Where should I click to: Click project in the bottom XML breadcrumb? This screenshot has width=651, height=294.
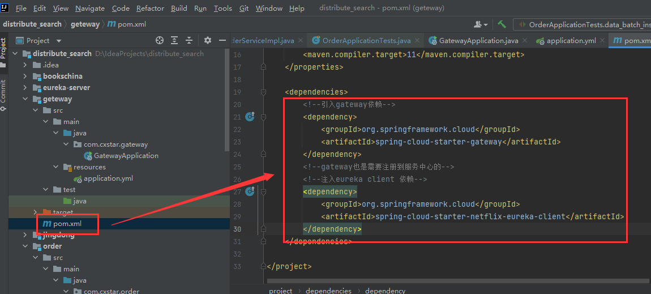(281, 291)
